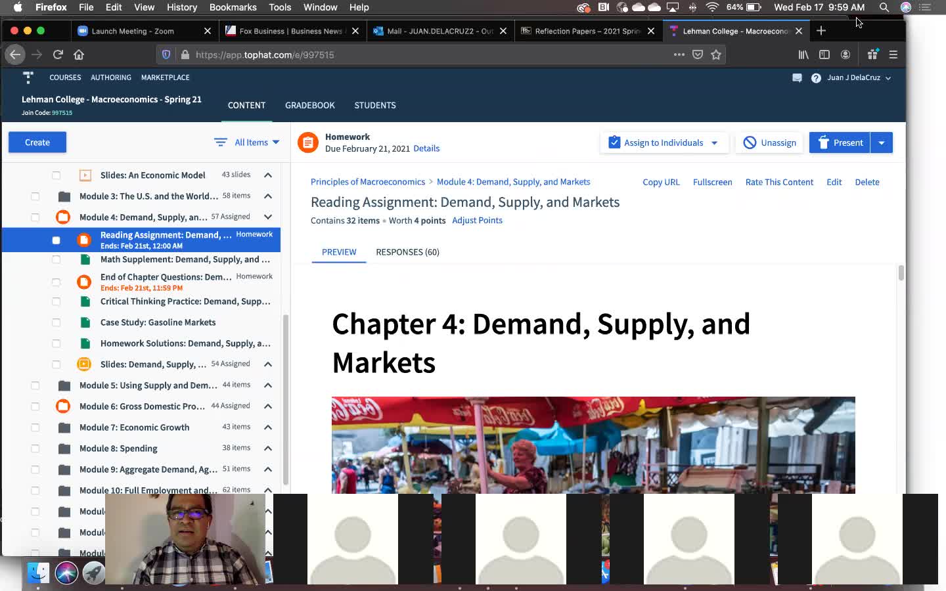Check the End of Chapter Questions checkbox
Image resolution: width=946 pixels, height=591 pixels.
56,282
